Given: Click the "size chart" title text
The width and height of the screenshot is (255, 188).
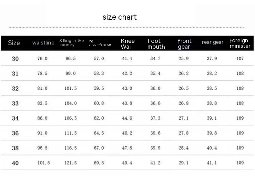Looking at the screenshot, I should click(120, 17).
